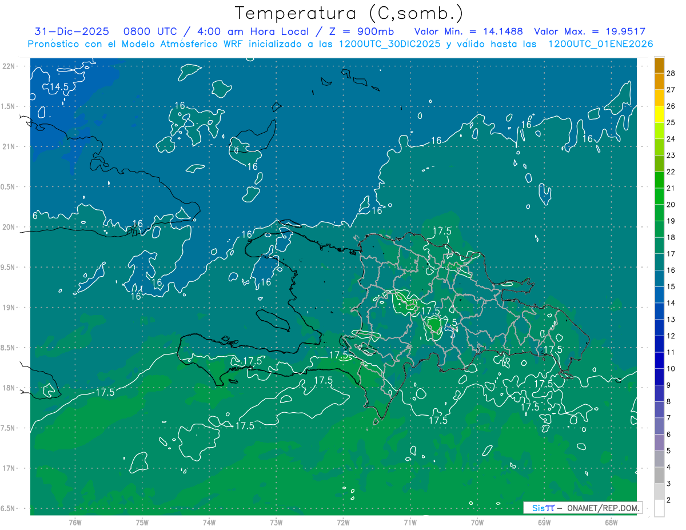Click the color scale label "17"

click(x=671, y=254)
